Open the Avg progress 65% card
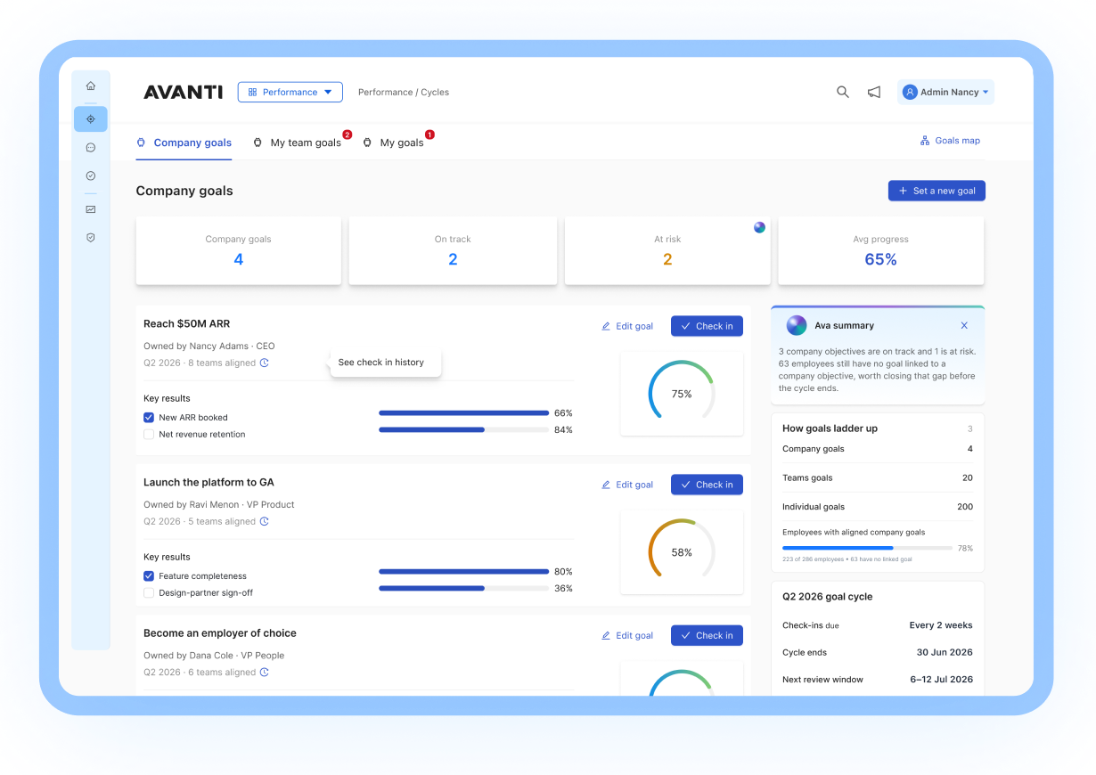1096x775 pixels. tap(880, 250)
